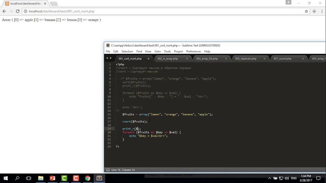
Task: Open the Edit menu in Sublime Text
Action: (116, 51)
